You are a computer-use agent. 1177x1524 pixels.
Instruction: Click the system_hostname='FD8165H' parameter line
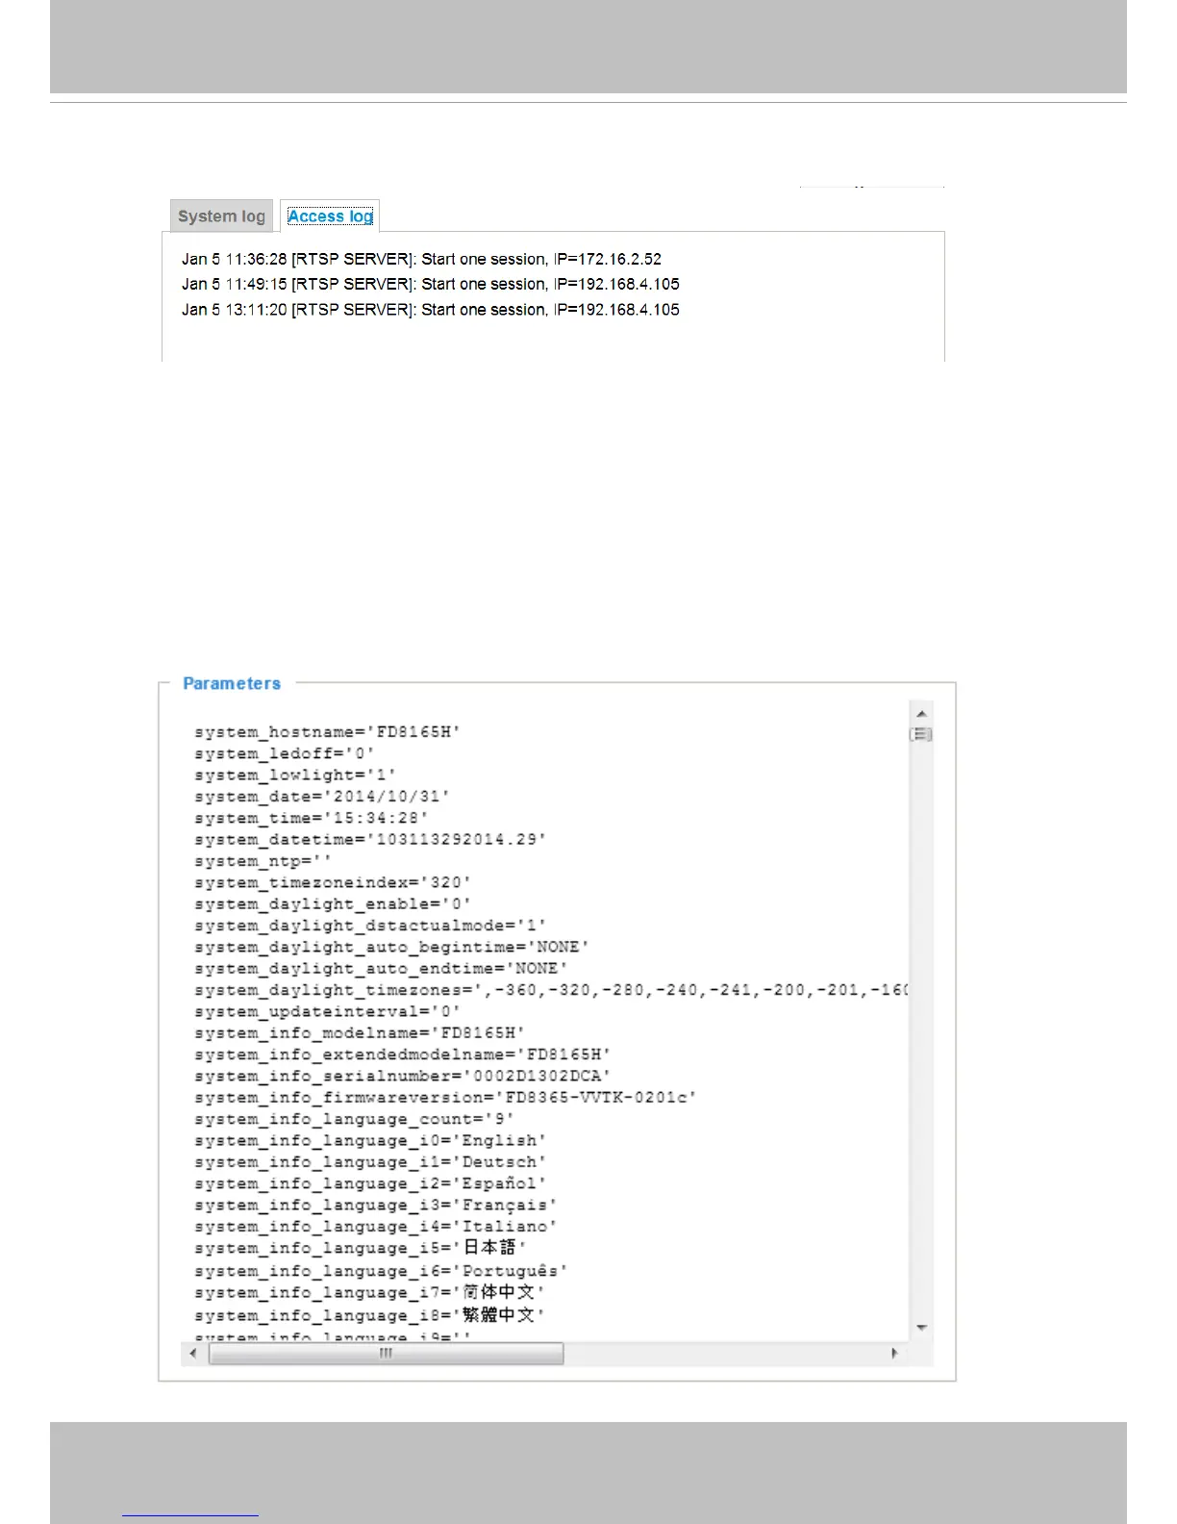pyautogui.click(x=327, y=732)
